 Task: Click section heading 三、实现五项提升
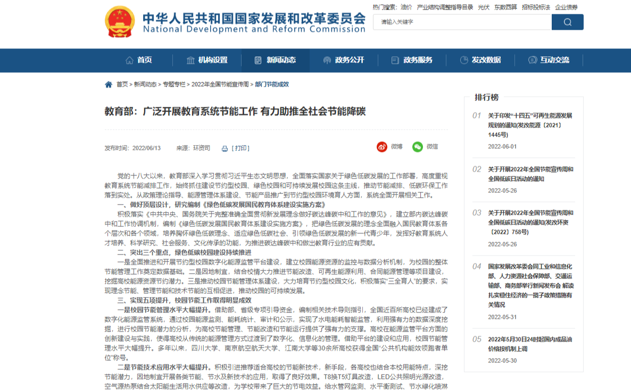click(x=184, y=300)
